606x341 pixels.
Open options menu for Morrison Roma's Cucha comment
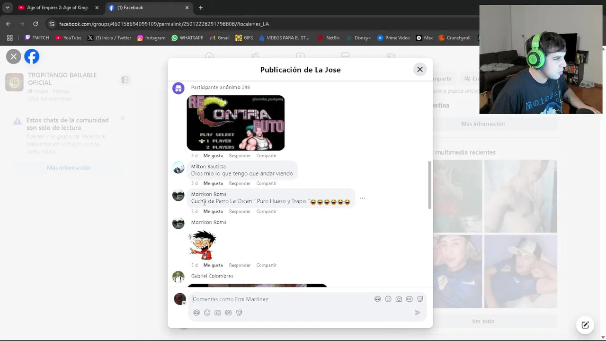[x=362, y=198]
